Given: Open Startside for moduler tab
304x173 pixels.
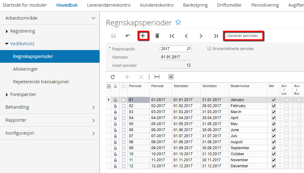Looking at the screenshot, I should (x=25, y=5).
